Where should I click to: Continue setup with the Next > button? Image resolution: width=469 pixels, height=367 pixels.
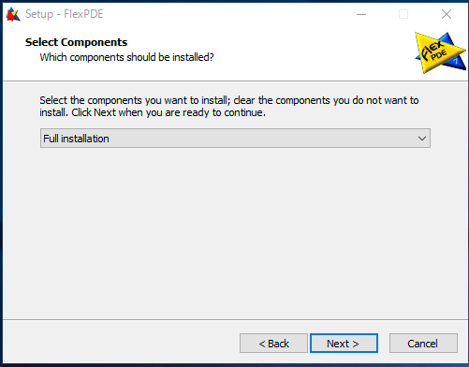pyautogui.click(x=344, y=344)
